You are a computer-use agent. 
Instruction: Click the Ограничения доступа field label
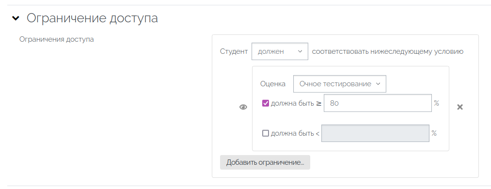[x=56, y=39]
